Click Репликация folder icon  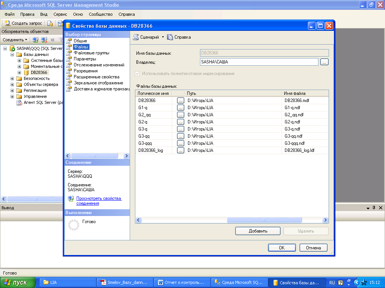pos(19,90)
